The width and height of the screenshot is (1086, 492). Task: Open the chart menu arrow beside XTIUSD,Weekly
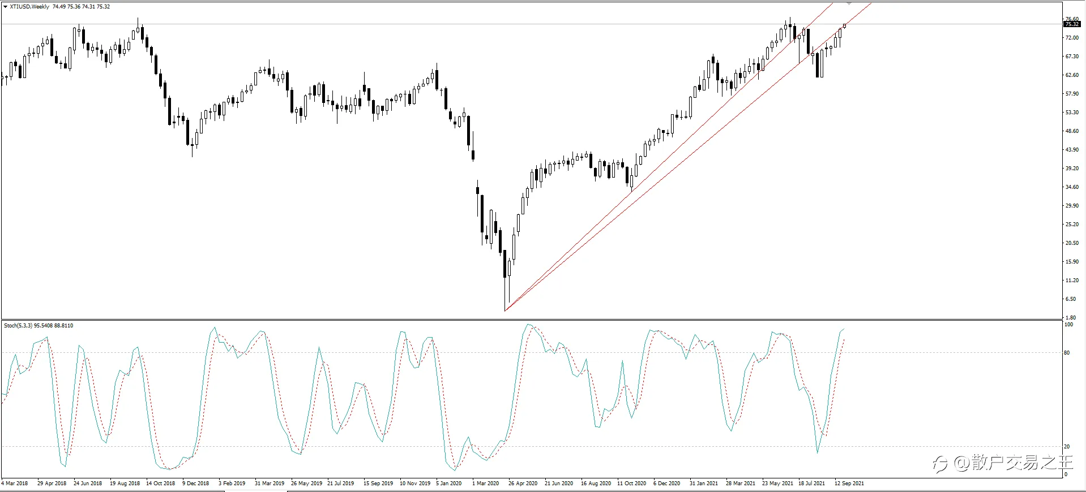5,7
